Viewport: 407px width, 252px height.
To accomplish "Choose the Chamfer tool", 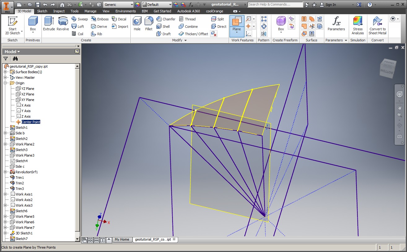I will 166,19.
